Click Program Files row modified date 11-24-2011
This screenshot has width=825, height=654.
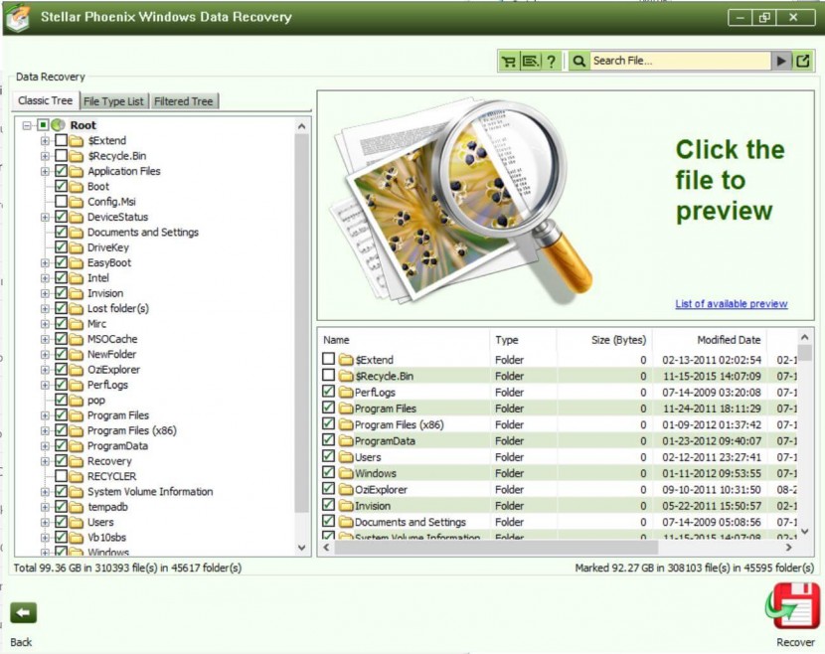pos(712,409)
